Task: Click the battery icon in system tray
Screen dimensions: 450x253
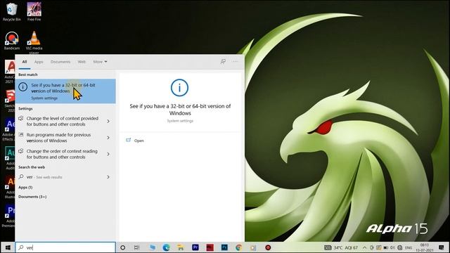Action: 386,247
